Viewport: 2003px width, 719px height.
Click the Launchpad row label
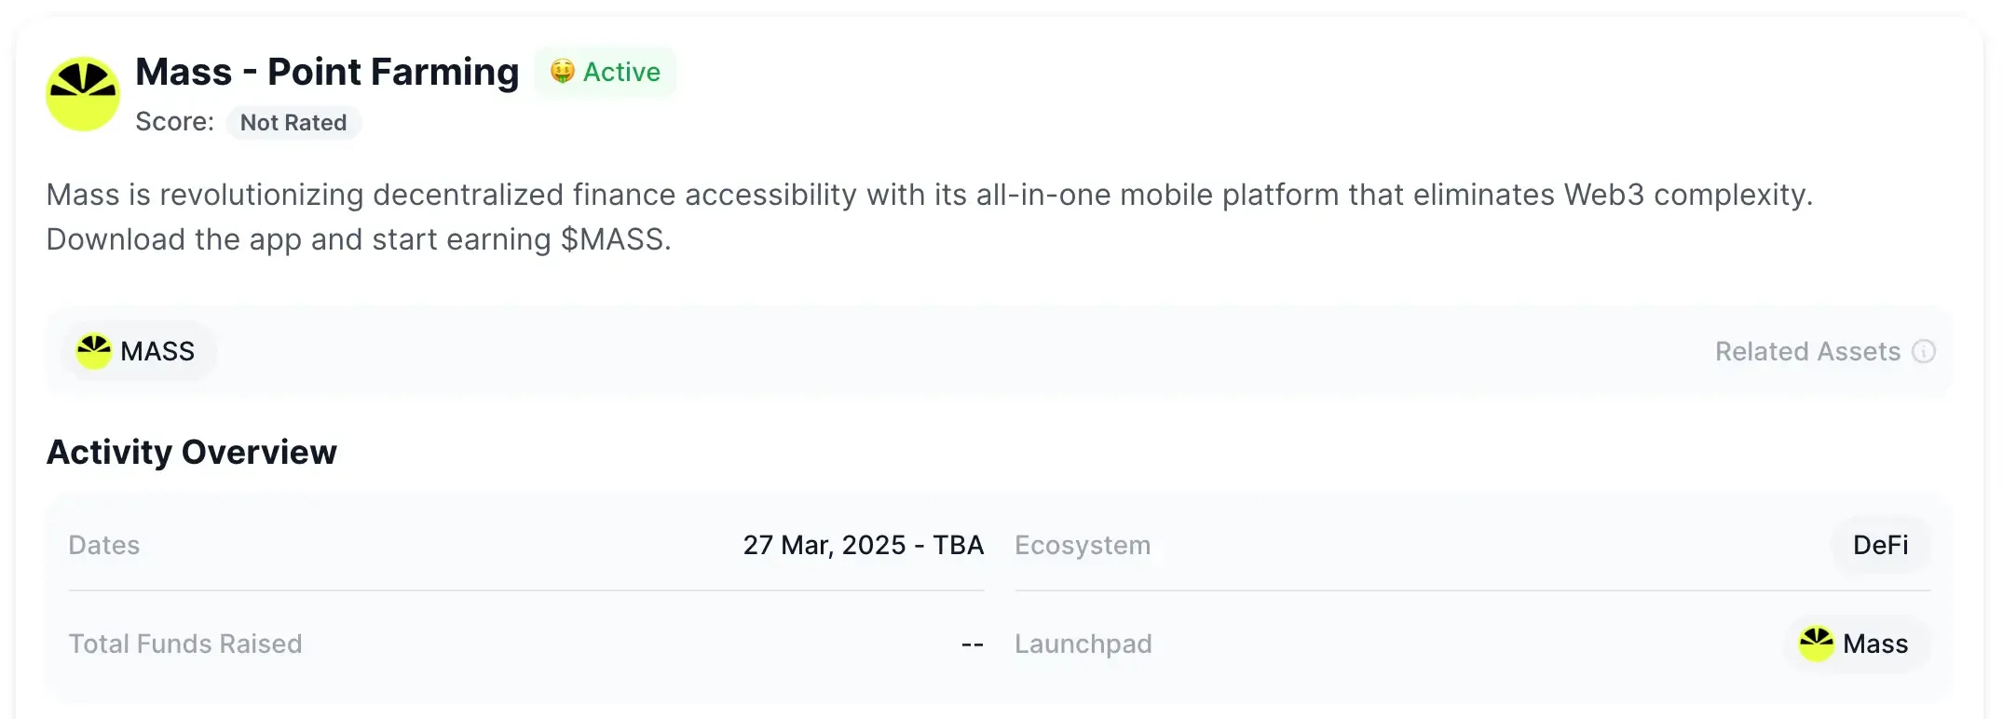(x=1083, y=644)
